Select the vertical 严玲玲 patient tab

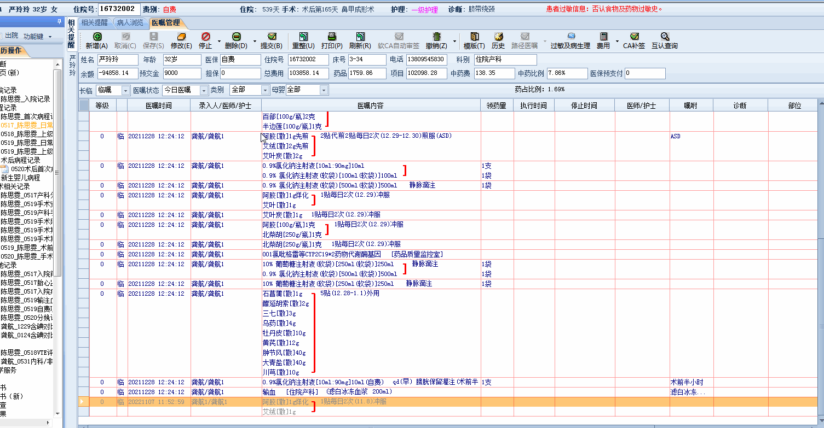click(72, 65)
